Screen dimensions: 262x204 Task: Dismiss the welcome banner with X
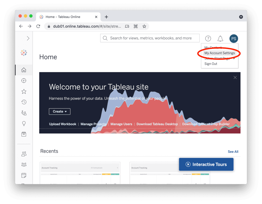pyautogui.click(x=235, y=78)
